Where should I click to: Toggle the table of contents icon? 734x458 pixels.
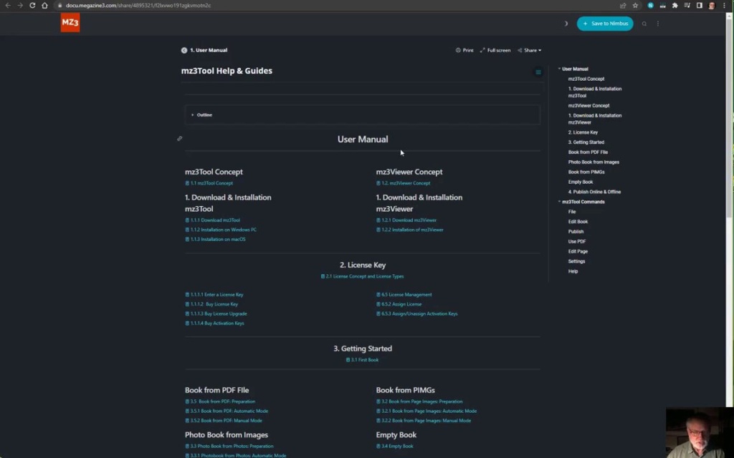pyautogui.click(x=538, y=72)
